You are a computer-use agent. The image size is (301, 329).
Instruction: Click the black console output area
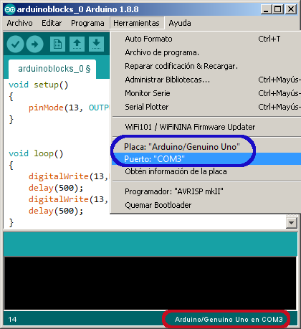[150, 283]
